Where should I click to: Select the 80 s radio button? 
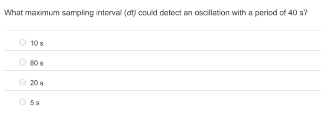click(x=22, y=62)
